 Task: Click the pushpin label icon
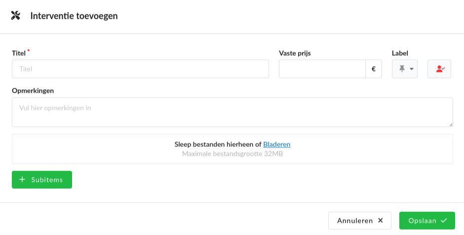[x=402, y=69]
